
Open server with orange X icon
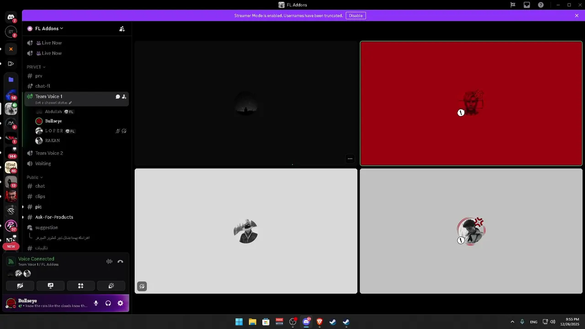11,49
